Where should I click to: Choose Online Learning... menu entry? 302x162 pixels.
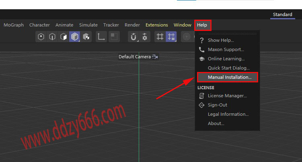click(x=227, y=59)
